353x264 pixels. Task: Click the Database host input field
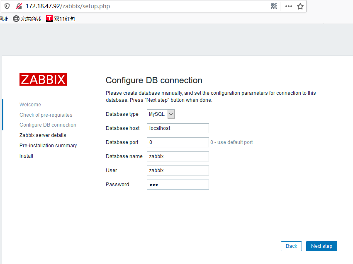(x=178, y=128)
